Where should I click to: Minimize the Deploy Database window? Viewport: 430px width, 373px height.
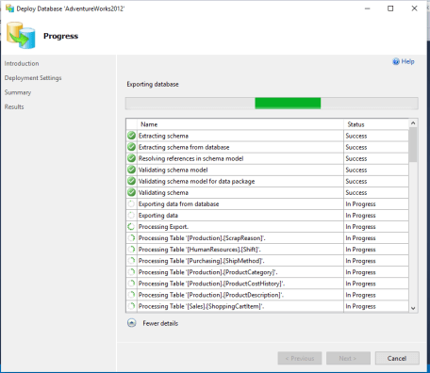pos(367,8)
